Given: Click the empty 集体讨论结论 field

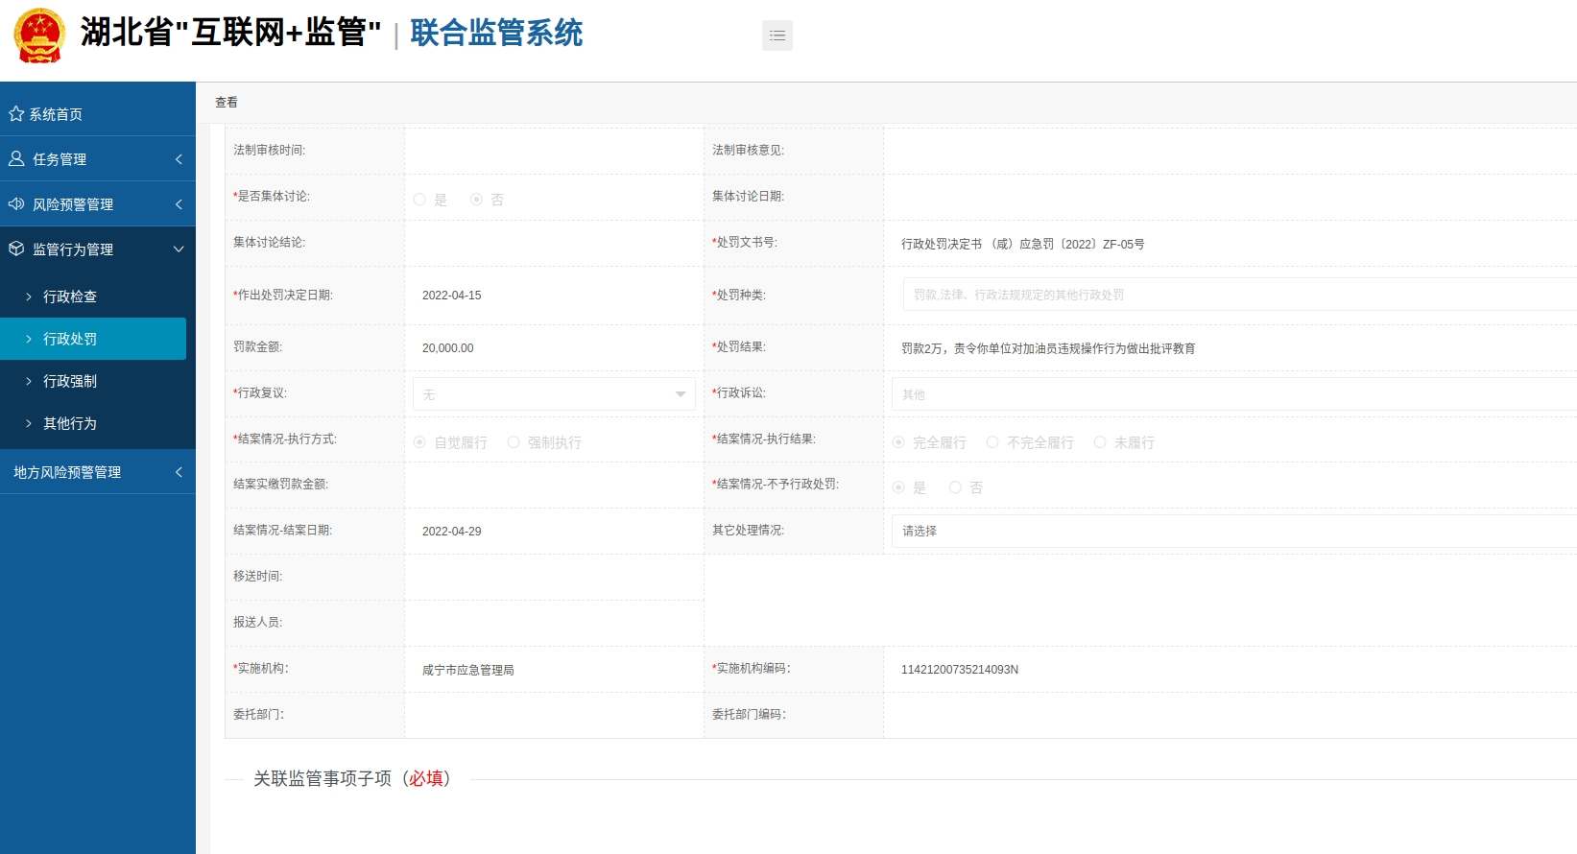Looking at the screenshot, I should click(554, 243).
